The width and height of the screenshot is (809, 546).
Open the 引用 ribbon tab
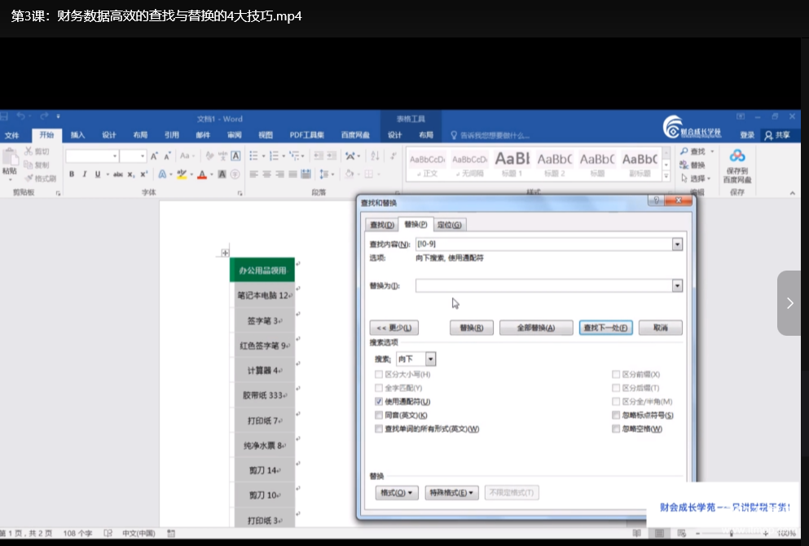171,135
